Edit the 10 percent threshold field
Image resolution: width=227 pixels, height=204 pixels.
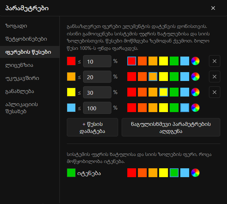tap(97, 61)
